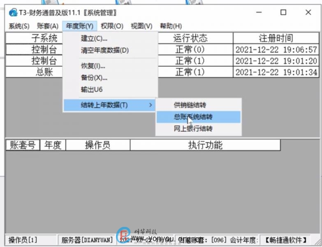Click the 年度 column header
The width and height of the screenshot is (322, 247).
(53, 145)
